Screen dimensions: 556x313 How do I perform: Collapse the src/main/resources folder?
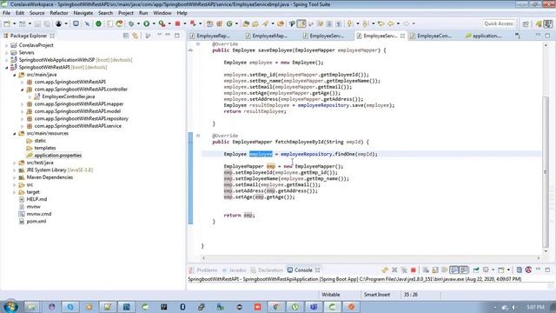[14, 133]
